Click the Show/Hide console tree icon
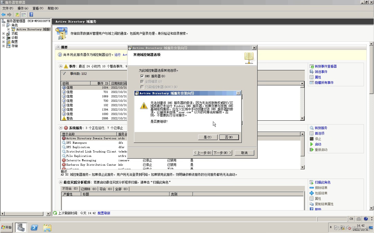This screenshot has width=374, height=233. tap(23, 14)
